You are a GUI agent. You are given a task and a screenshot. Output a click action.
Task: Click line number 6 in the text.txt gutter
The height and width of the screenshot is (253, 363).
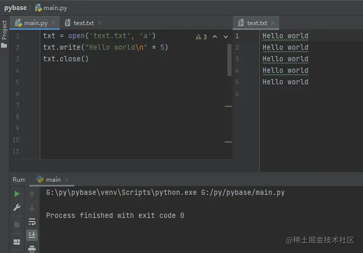pyautogui.click(x=237, y=94)
